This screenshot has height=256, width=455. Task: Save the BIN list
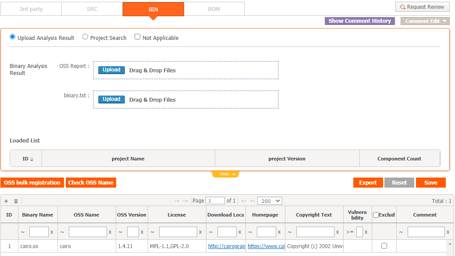coord(431,182)
